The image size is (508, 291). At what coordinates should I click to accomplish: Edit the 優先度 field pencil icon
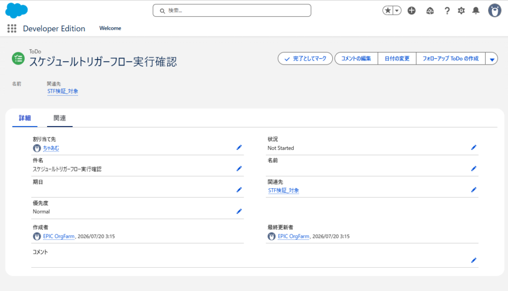[239, 212]
